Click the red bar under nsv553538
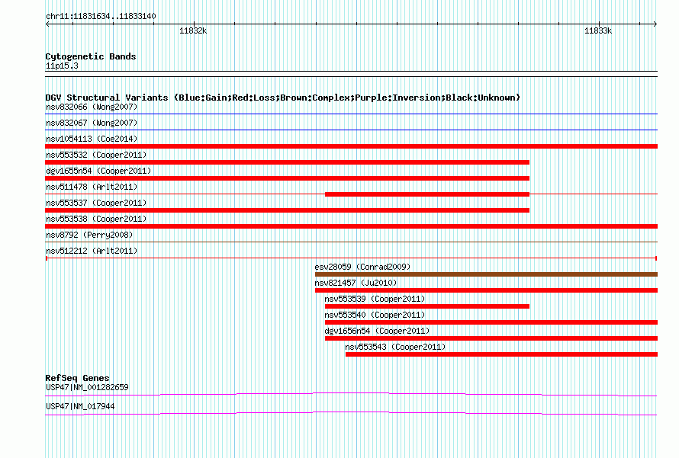This screenshot has width=679, height=458. click(x=351, y=226)
